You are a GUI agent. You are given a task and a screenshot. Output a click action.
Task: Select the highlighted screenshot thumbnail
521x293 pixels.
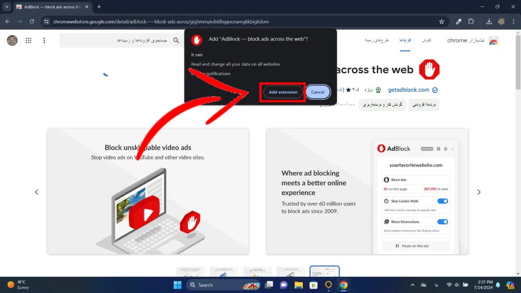[x=324, y=271]
